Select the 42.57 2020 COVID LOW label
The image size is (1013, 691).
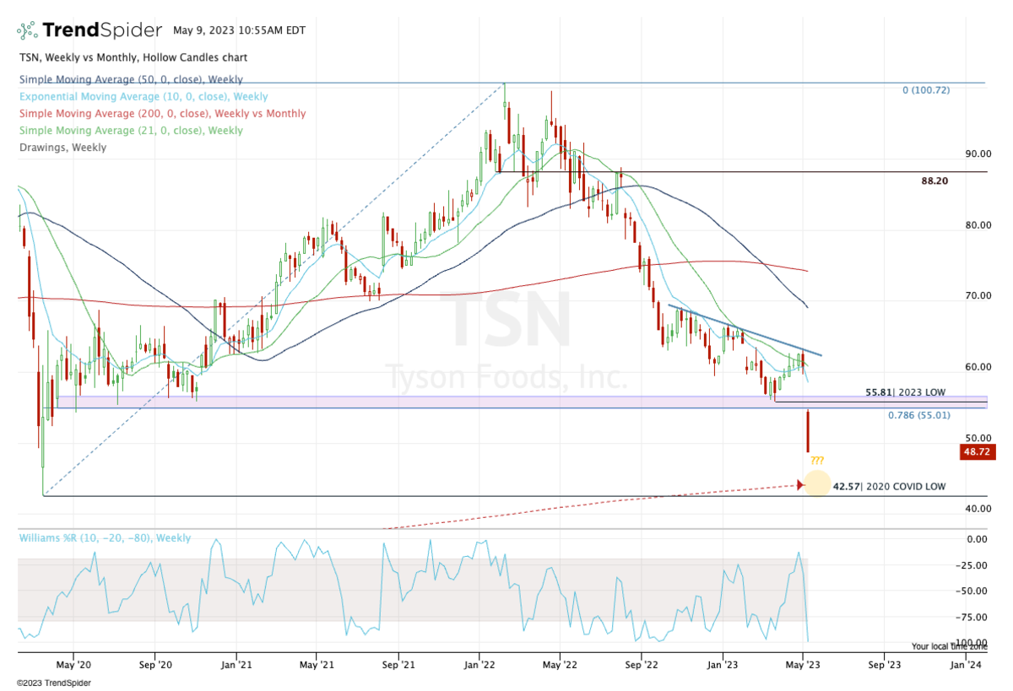coord(889,487)
